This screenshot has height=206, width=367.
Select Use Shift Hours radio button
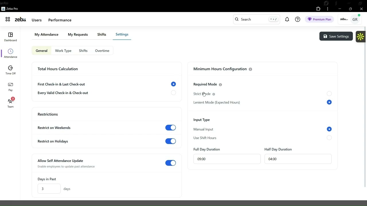(x=329, y=138)
